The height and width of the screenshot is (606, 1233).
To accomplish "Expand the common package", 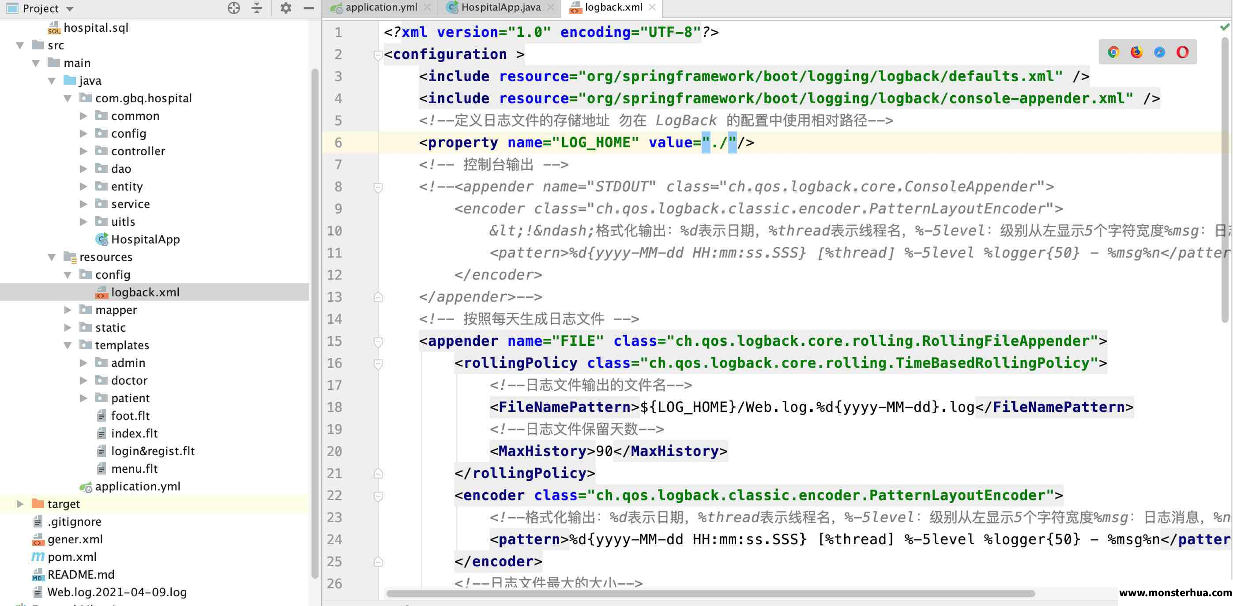I will [83, 116].
